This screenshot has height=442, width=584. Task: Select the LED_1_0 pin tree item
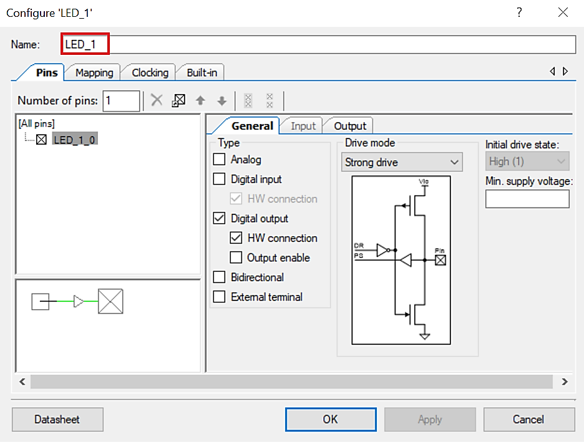[74, 140]
